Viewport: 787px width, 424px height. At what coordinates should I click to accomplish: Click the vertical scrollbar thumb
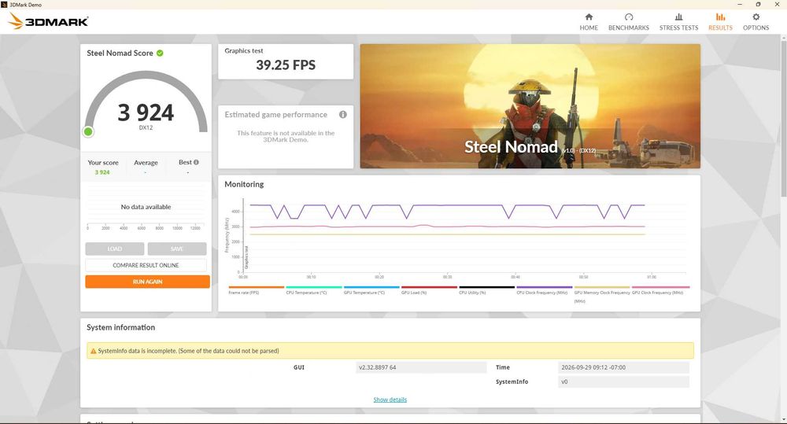click(784, 118)
